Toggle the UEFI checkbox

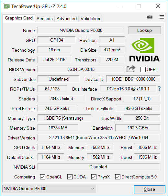[143, 70]
